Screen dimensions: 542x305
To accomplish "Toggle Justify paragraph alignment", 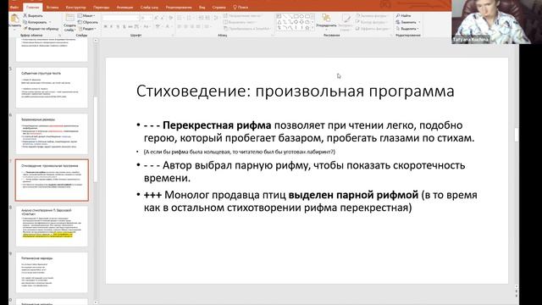I will 198,26.
